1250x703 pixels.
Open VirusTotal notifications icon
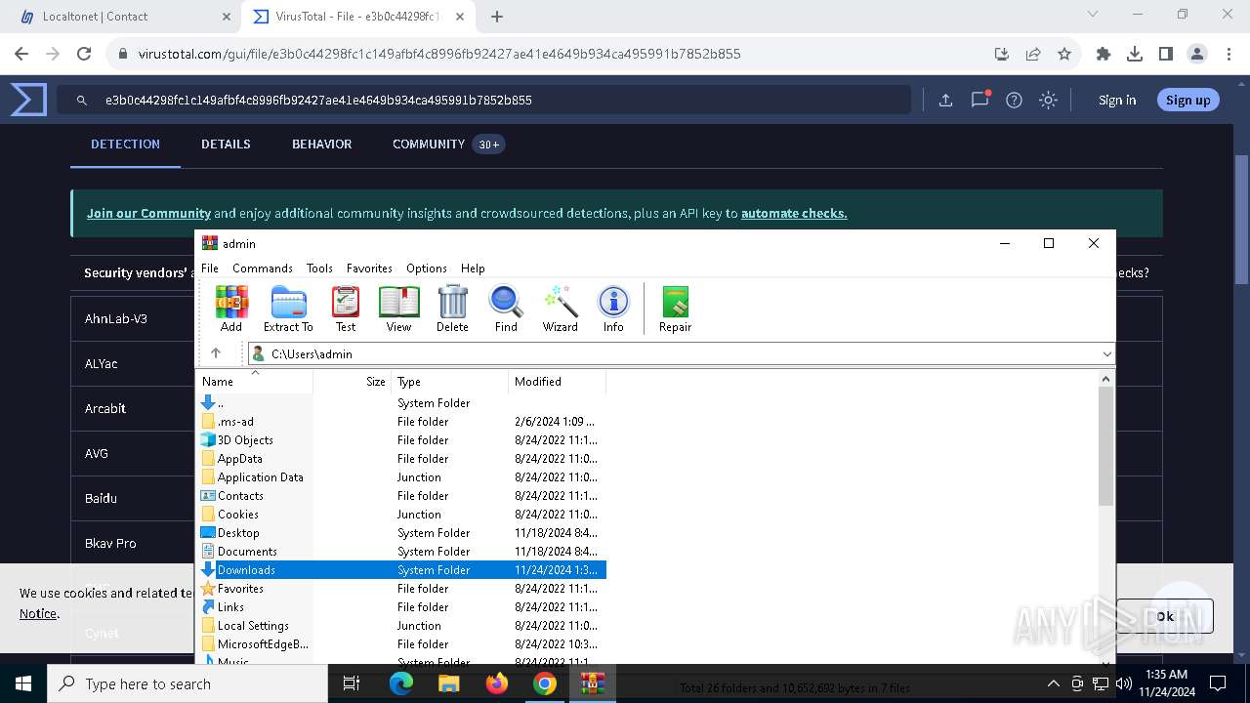pyautogui.click(x=979, y=100)
